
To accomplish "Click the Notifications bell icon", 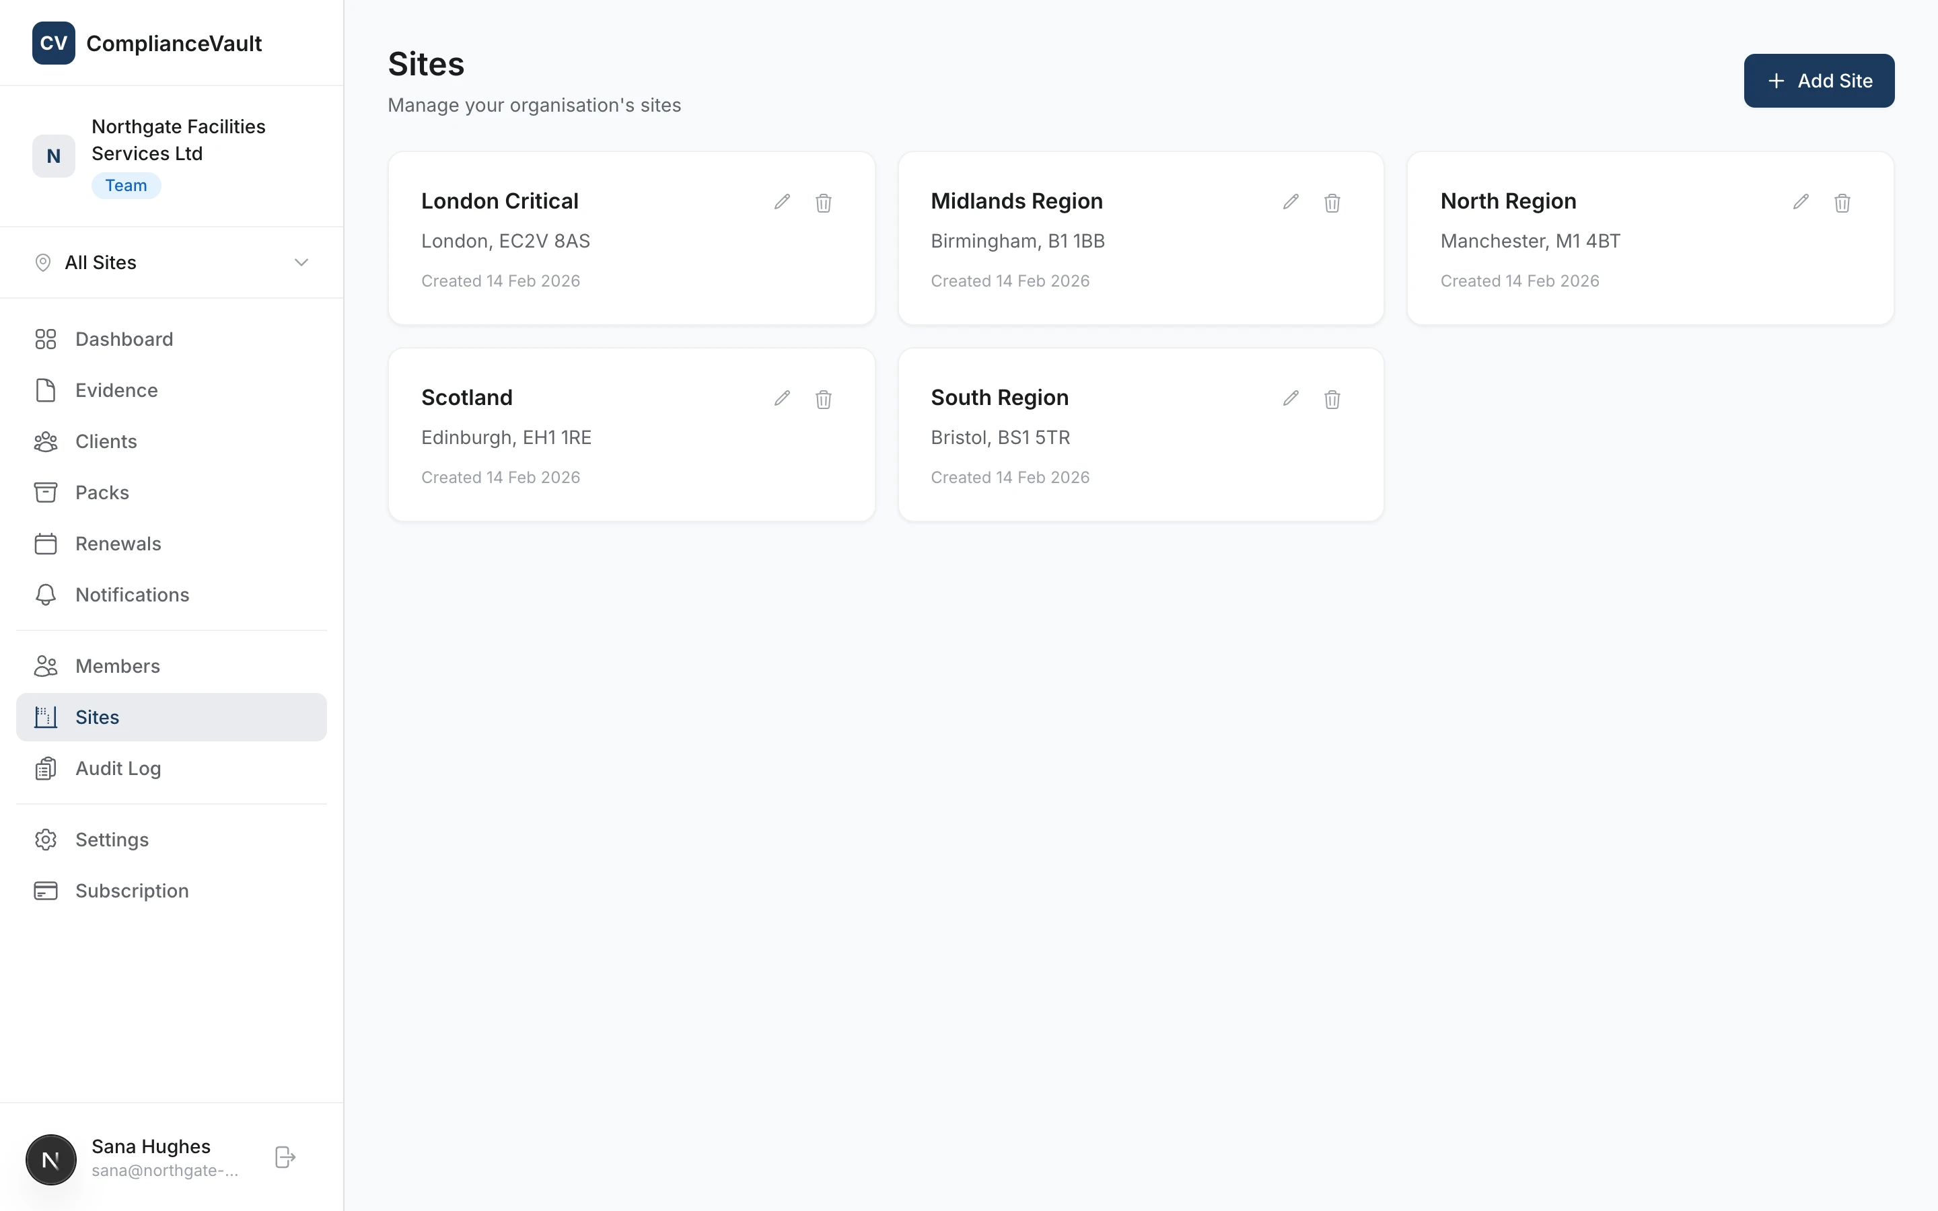I will [x=45, y=594].
